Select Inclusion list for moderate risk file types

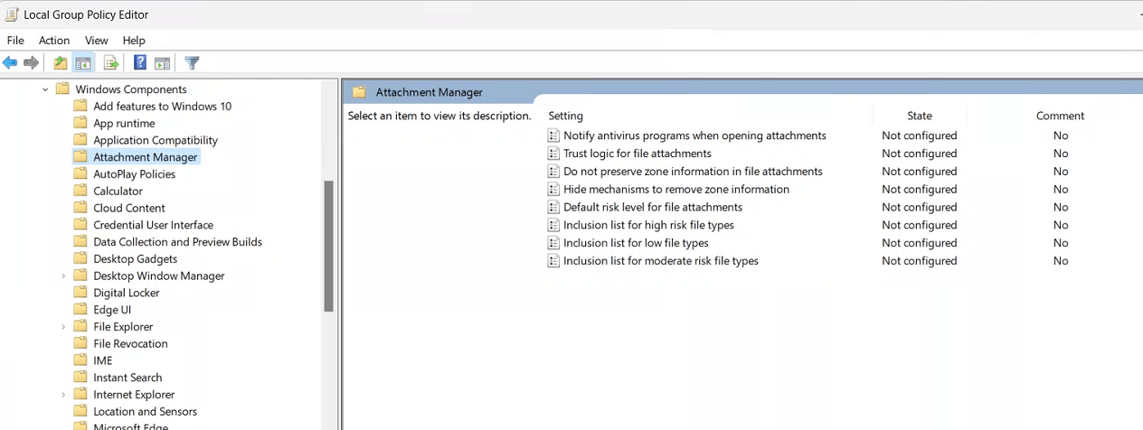click(x=661, y=261)
